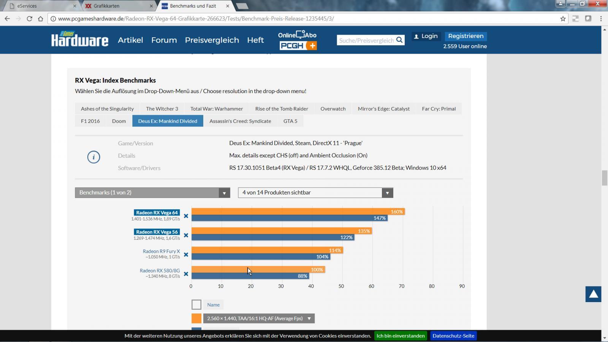Click the orange legend color swatch

click(196, 318)
